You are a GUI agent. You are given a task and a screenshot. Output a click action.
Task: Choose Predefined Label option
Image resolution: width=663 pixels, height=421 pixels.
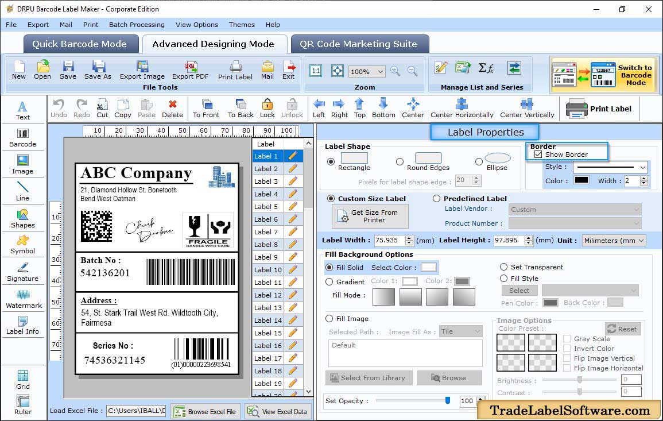(436, 199)
